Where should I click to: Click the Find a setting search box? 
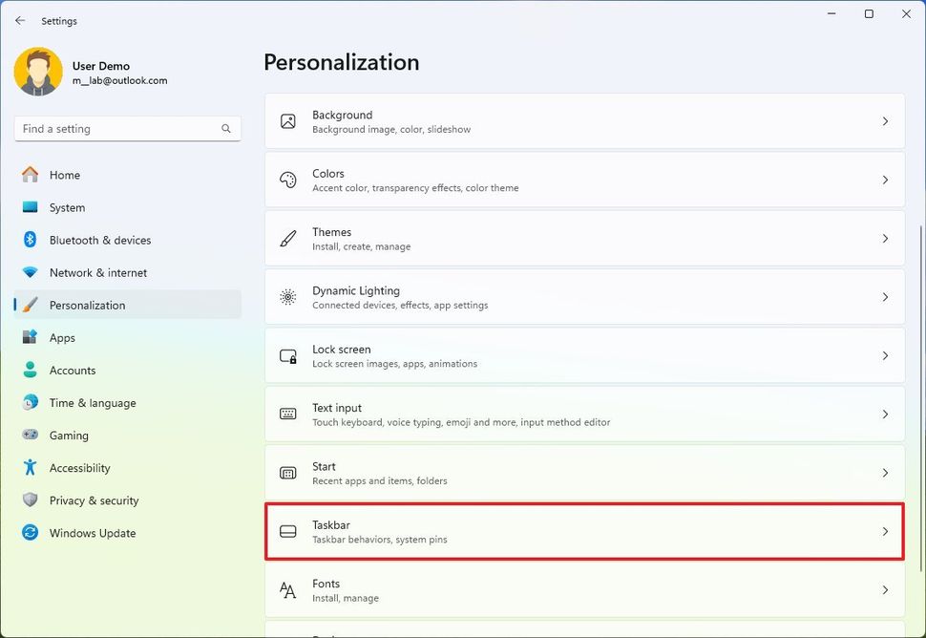click(x=128, y=129)
